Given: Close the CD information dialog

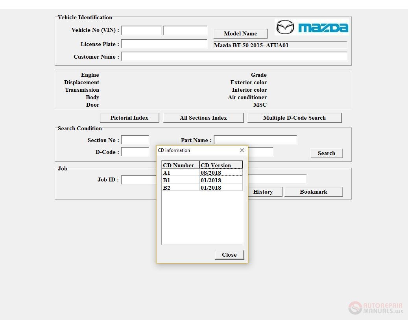Looking at the screenshot, I should [229, 254].
